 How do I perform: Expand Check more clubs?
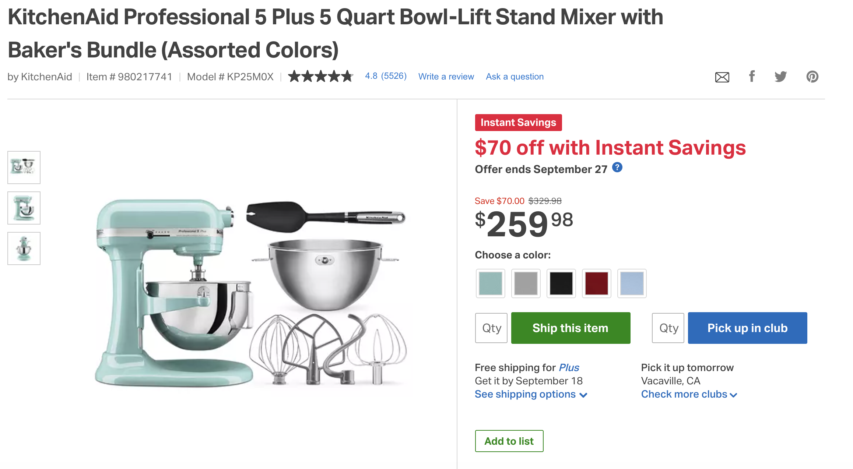pos(689,394)
